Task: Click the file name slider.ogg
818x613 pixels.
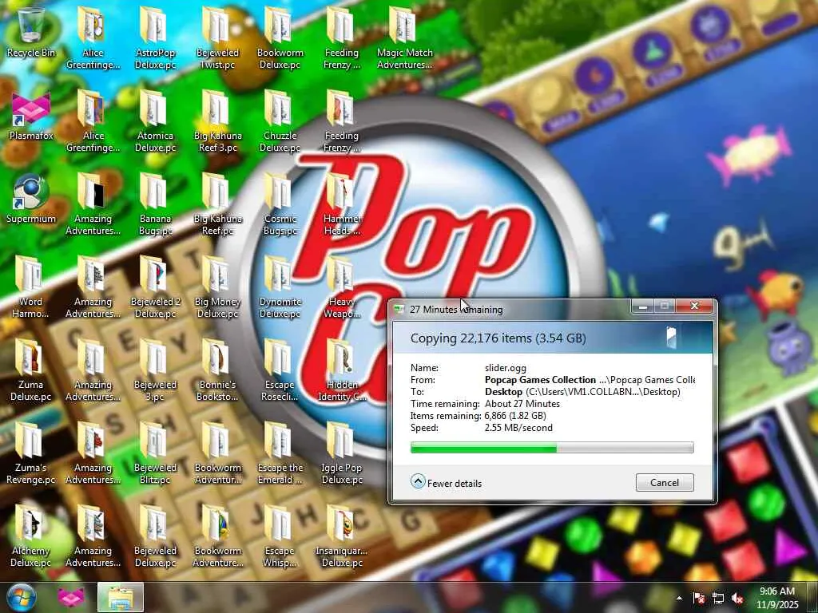Action: 506,367
